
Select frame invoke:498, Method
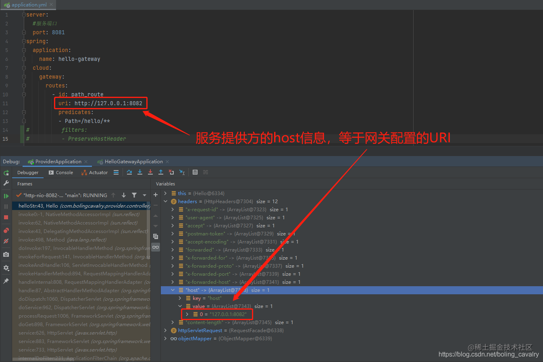tap(81, 240)
